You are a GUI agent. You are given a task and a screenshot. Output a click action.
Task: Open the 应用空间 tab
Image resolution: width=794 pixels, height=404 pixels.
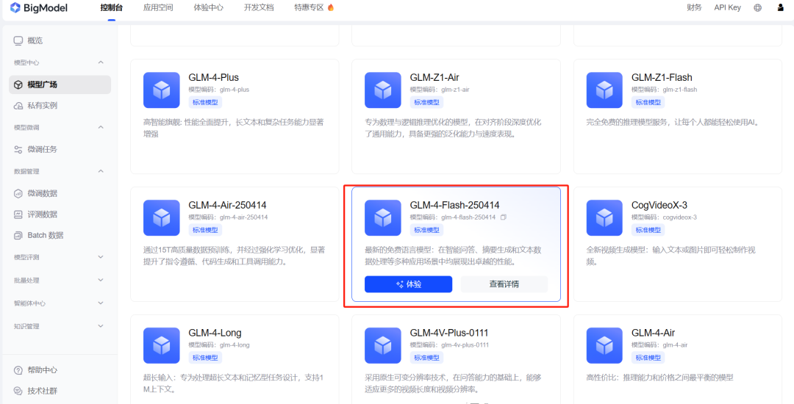(158, 7)
